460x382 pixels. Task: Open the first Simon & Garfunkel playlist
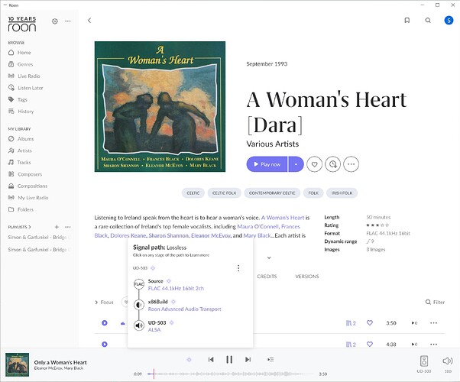39,237
